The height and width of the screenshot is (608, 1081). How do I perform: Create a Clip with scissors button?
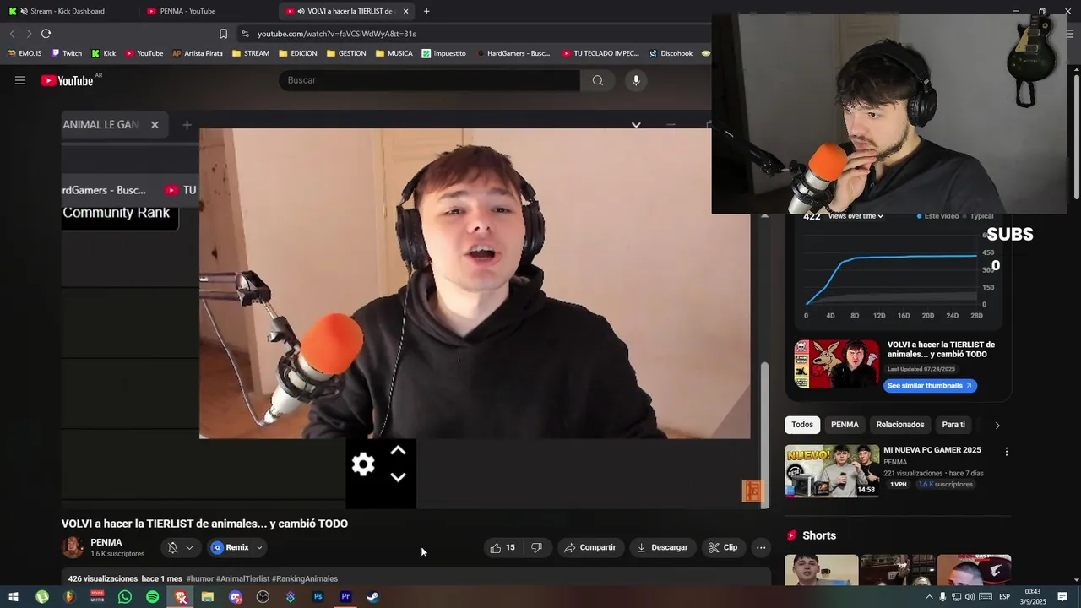click(x=723, y=547)
